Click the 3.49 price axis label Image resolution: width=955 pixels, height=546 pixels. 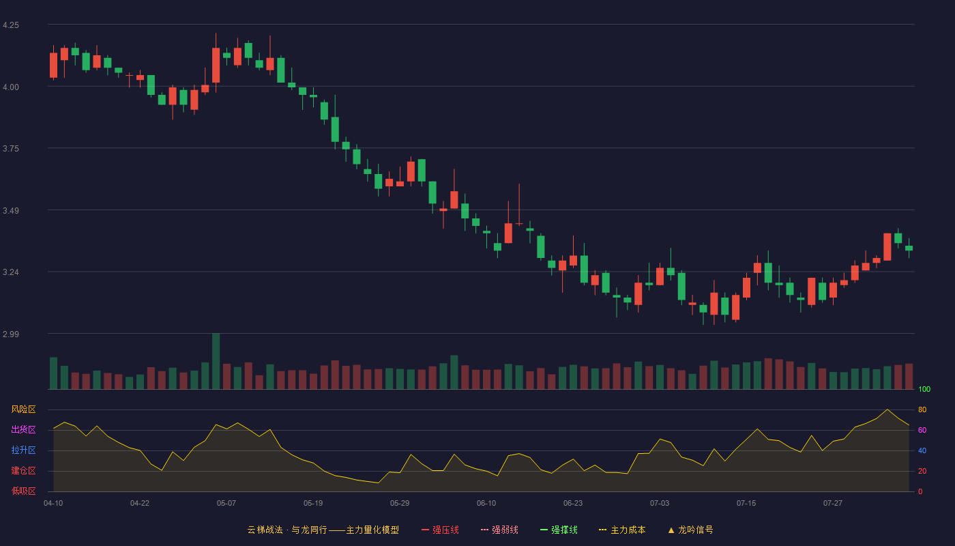(x=11, y=211)
